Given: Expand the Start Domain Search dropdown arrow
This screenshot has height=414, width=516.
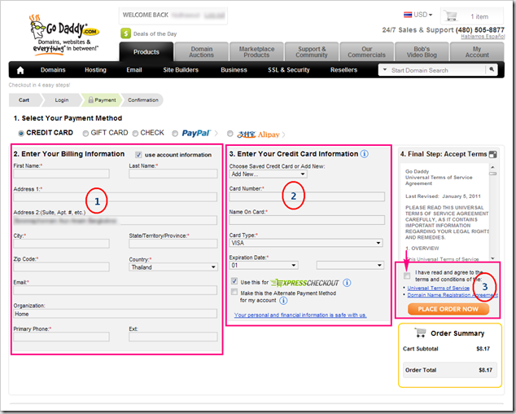Looking at the screenshot, I should tap(385, 69).
